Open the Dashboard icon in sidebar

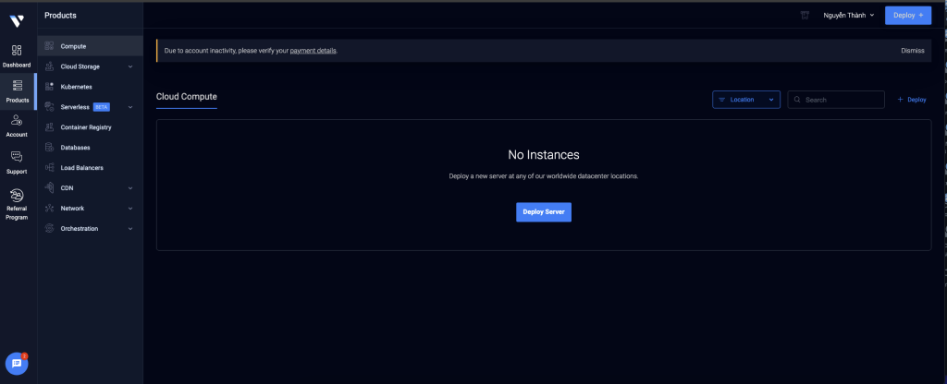pos(17,51)
